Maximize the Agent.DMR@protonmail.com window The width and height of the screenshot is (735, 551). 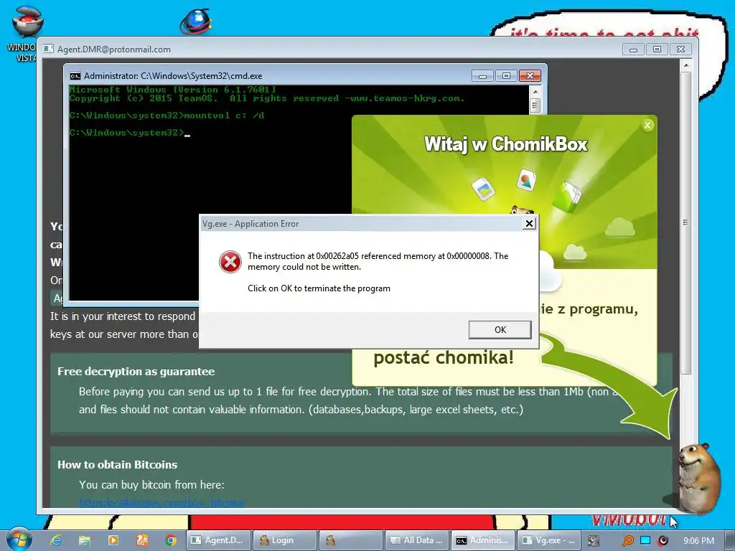[x=657, y=50]
